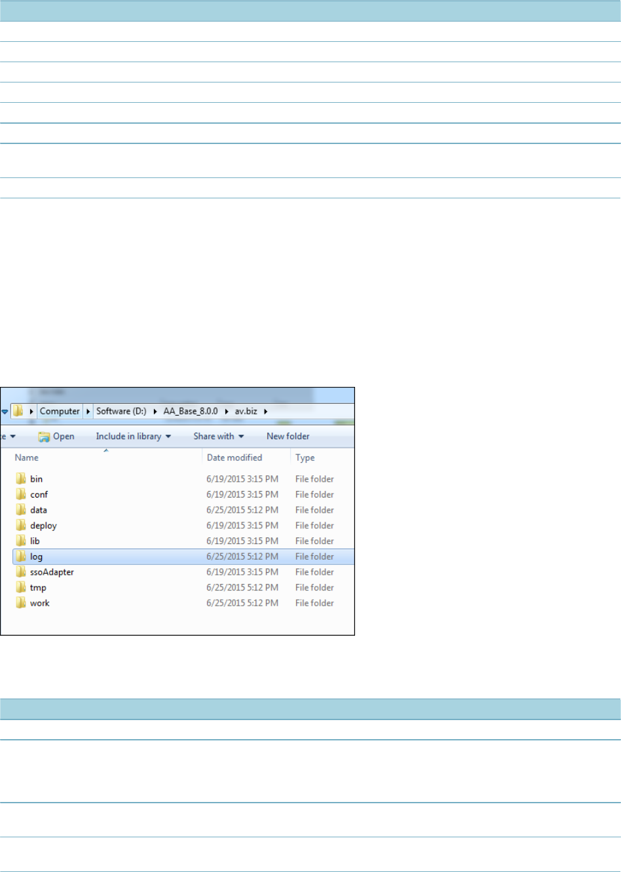Viewport: 621px width, 872px height.
Task: Sort by Type column header
Action: coord(305,458)
